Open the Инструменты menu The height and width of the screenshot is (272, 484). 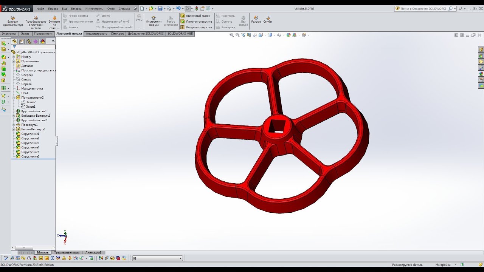(94, 9)
